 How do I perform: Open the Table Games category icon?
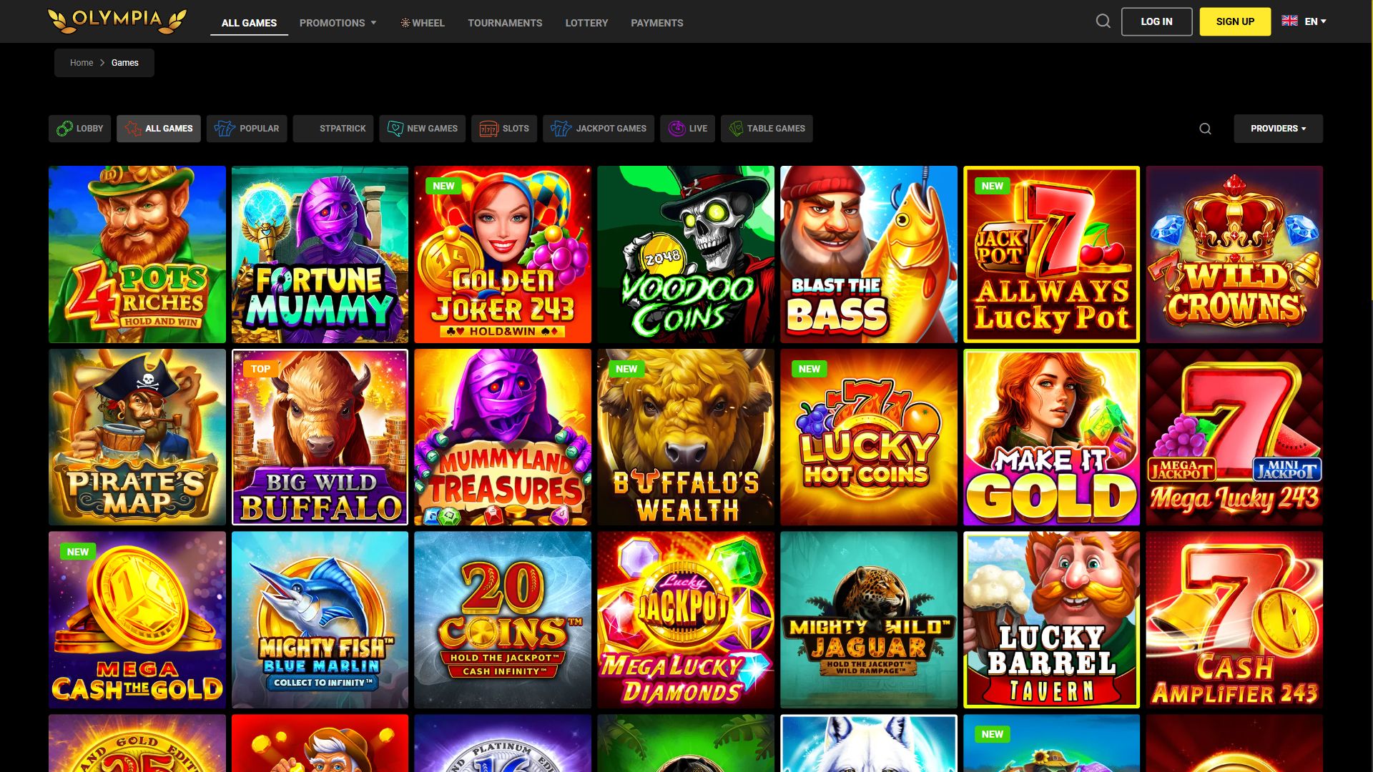coord(736,129)
